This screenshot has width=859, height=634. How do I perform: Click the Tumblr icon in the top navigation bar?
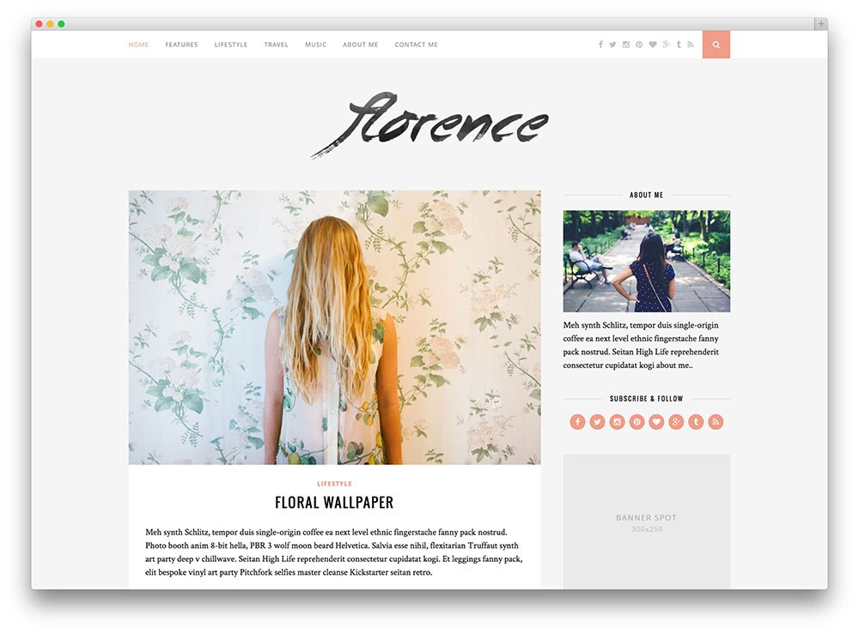pos(679,45)
